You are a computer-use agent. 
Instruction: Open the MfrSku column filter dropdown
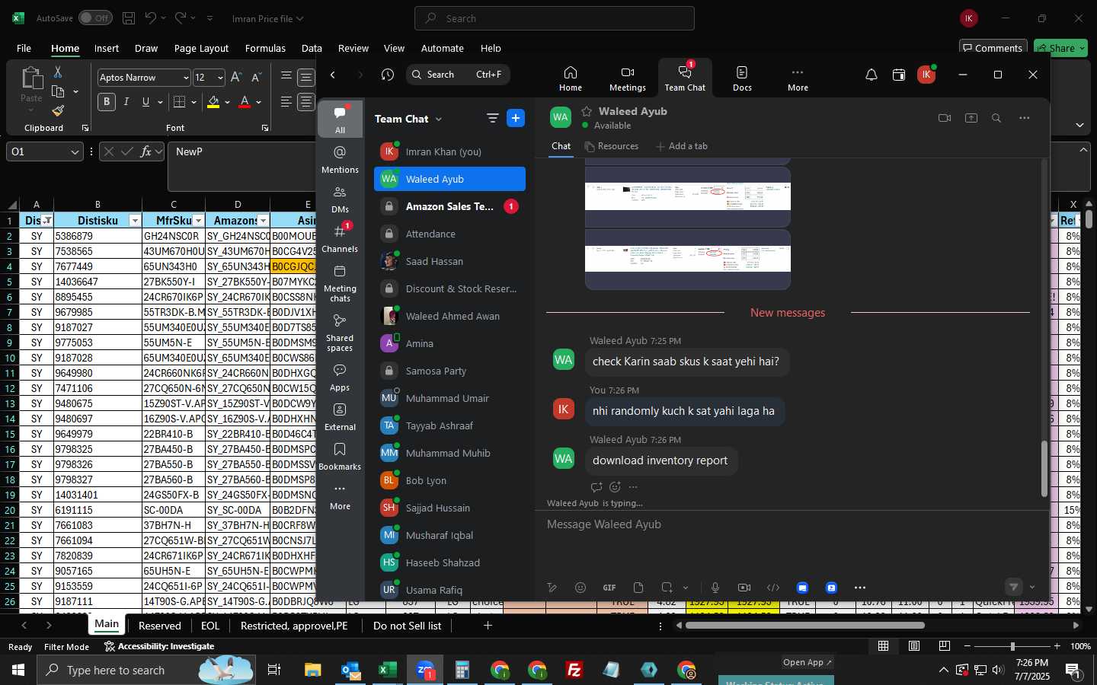click(198, 221)
